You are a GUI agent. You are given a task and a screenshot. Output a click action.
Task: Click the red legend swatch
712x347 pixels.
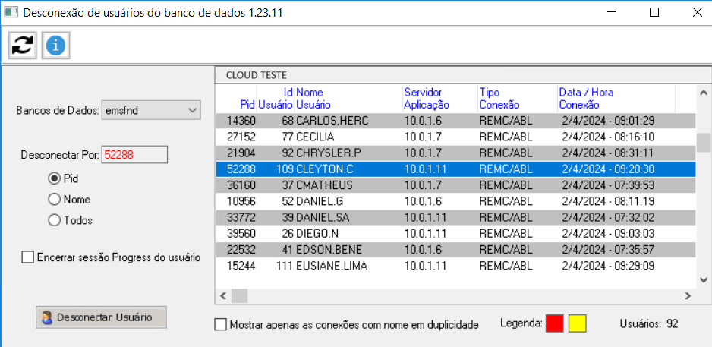coord(554,323)
